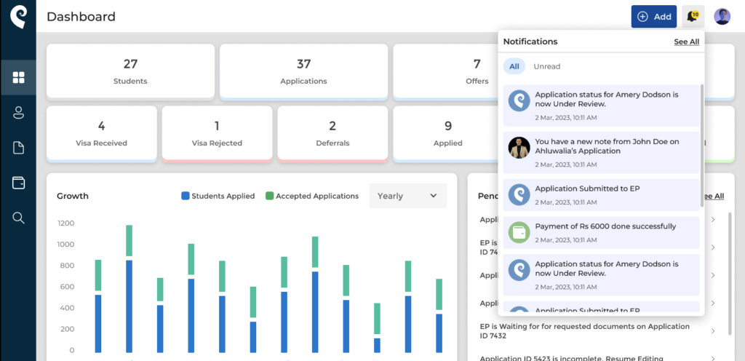Click chevron next to Application ID 5423 item
745x361 pixels.
click(713, 359)
